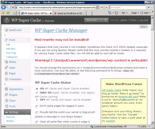This screenshot has height=129, width=155.
Task: Select the OFF cache radio button
Action: tap(37, 100)
